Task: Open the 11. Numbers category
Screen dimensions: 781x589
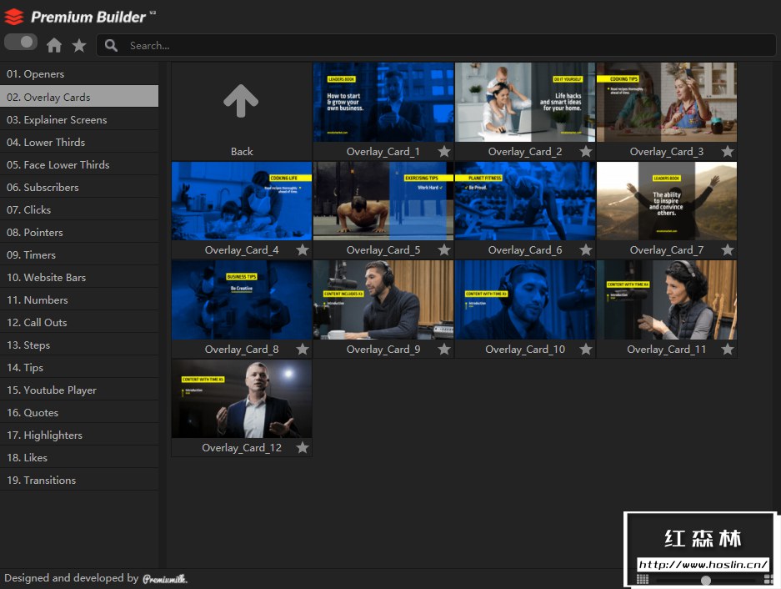Action: pos(79,300)
